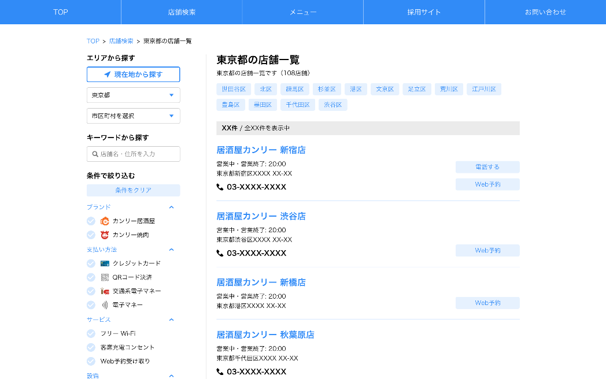Image resolution: width=606 pixels, height=379 pixels.
Task: Click the QR code icon beside QRコード決済
Action: click(105, 277)
